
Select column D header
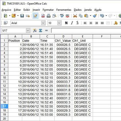(63, 37)
